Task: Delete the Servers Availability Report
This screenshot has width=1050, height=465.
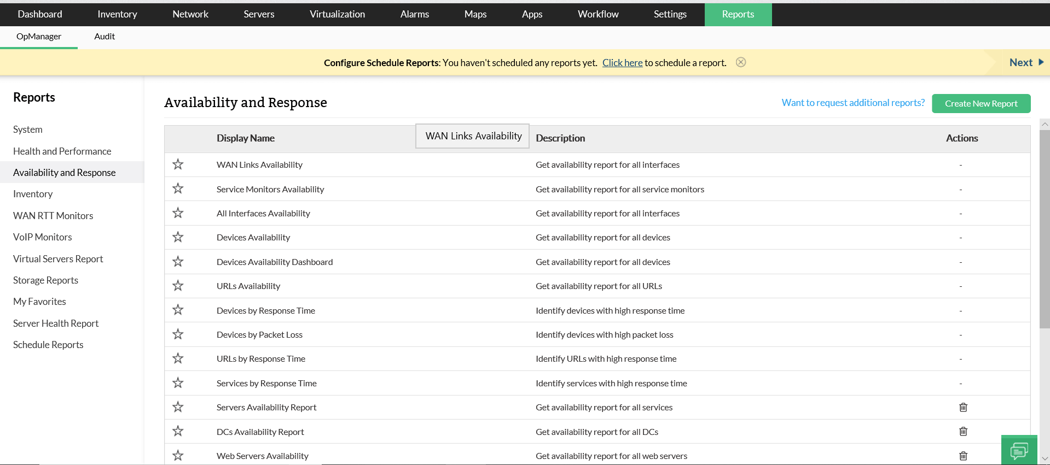Action: tap(963, 408)
